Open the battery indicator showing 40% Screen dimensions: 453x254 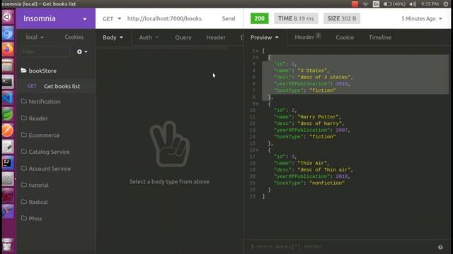(394, 4)
